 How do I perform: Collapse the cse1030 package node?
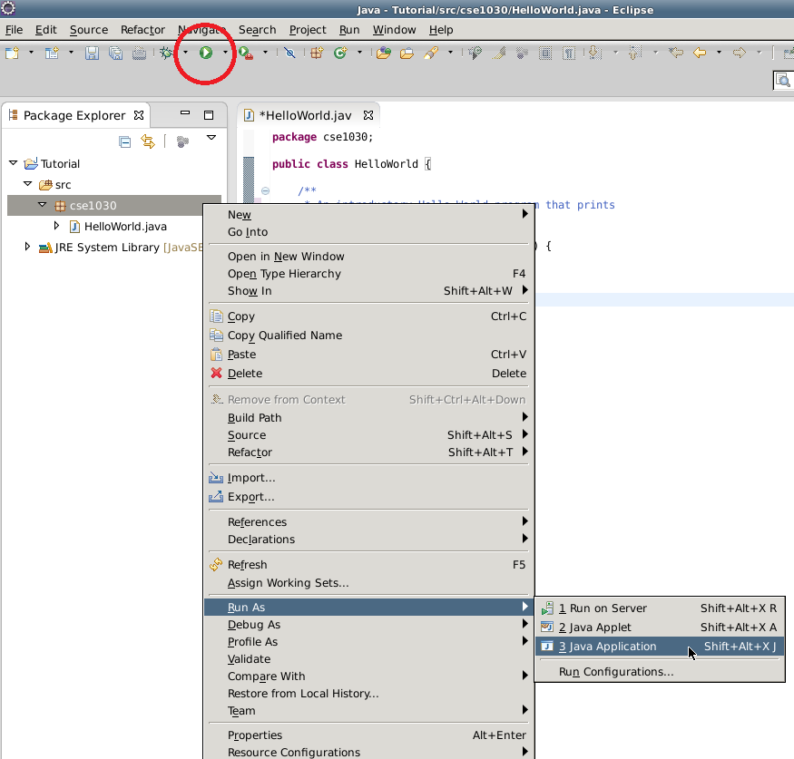click(43, 204)
